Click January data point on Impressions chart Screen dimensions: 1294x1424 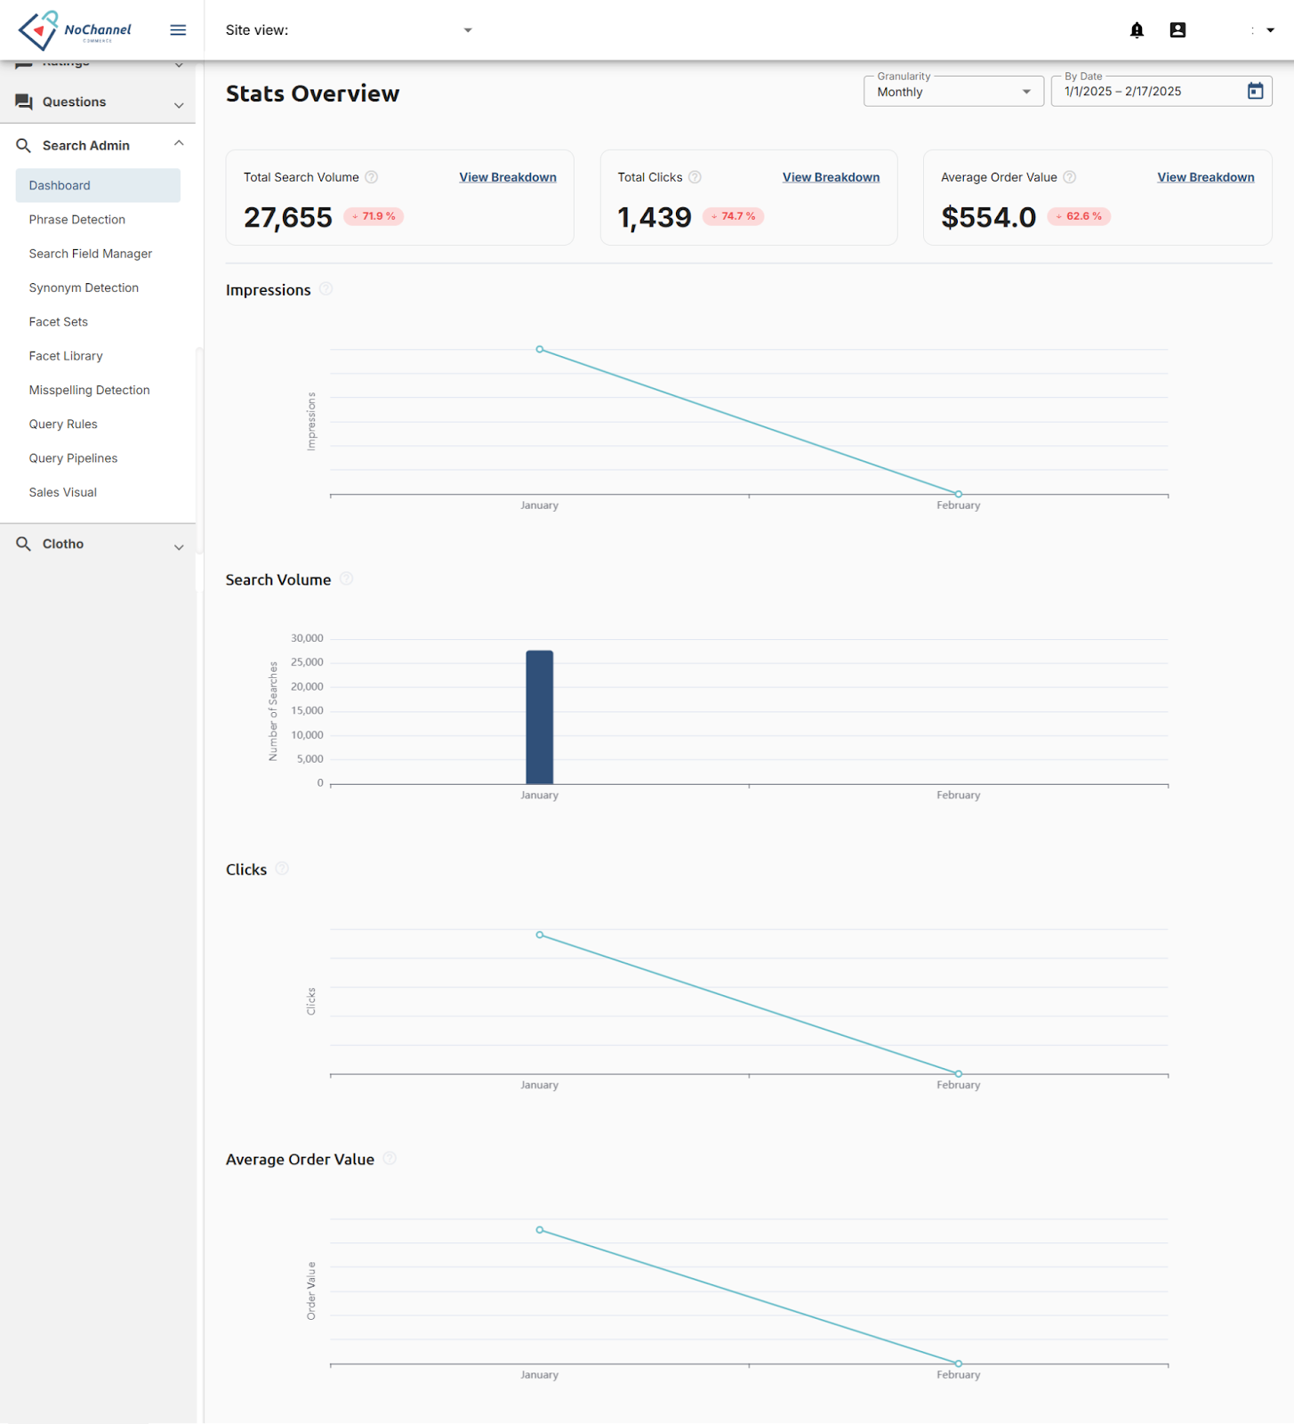click(x=540, y=350)
